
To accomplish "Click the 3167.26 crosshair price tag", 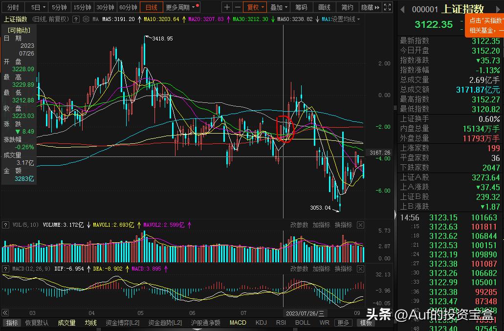I will tap(380, 153).
